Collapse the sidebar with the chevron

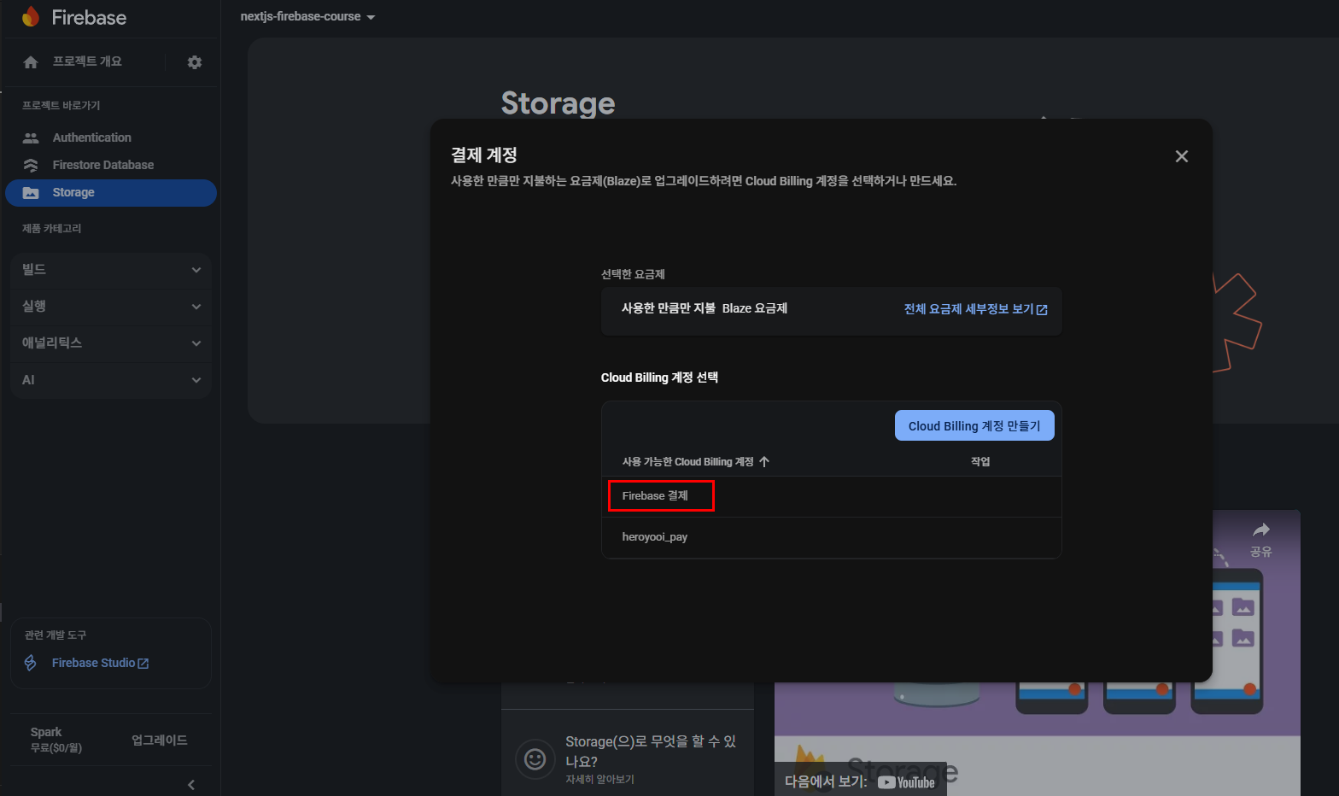pos(191,785)
